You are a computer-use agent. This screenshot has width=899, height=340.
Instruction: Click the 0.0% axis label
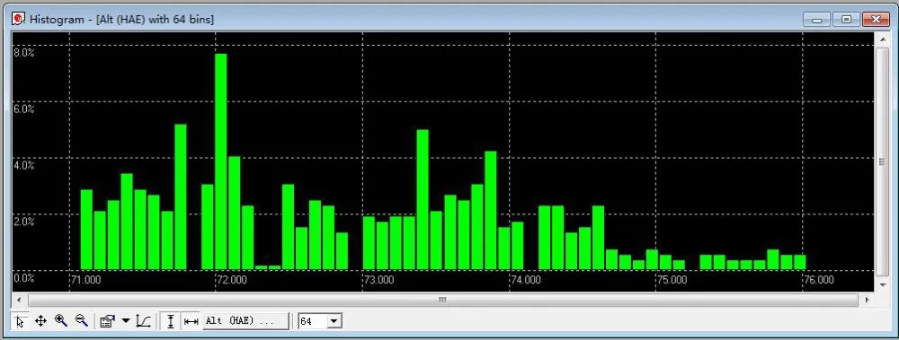pyautogui.click(x=24, y=278)
